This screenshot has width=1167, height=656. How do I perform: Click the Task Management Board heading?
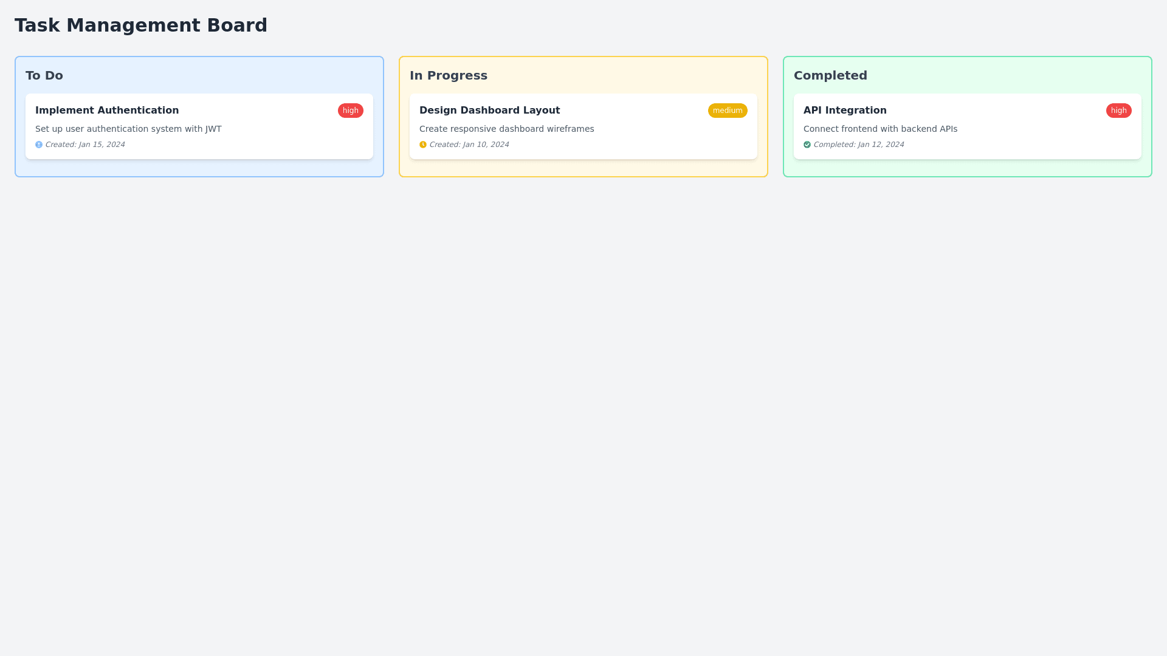click(x=141, y=26)
